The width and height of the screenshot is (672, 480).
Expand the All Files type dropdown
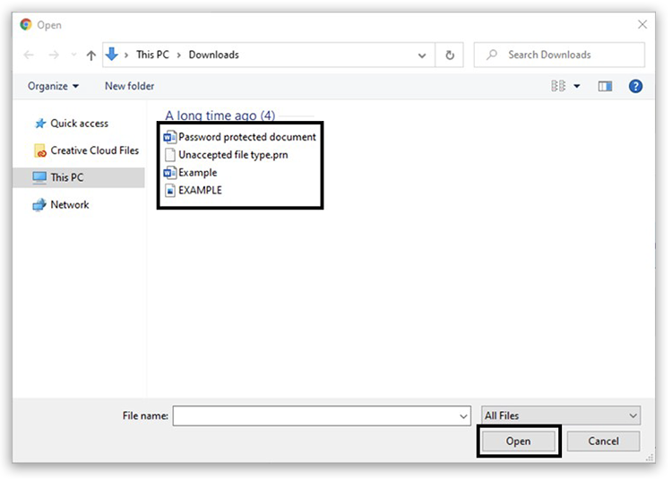pos(561,416)
